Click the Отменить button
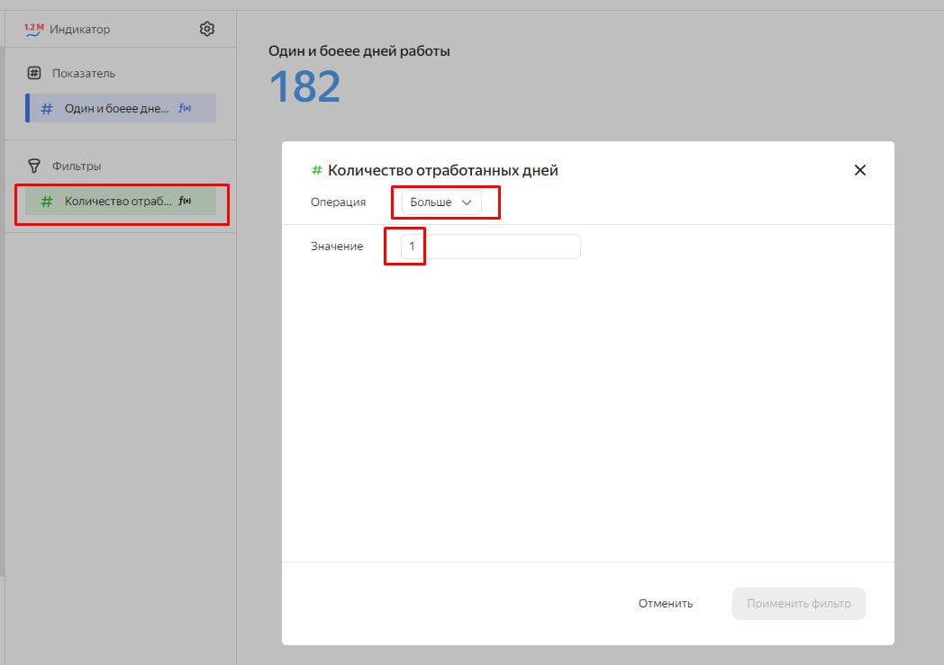Screen dimensions: 944x665 coord(666,603)
